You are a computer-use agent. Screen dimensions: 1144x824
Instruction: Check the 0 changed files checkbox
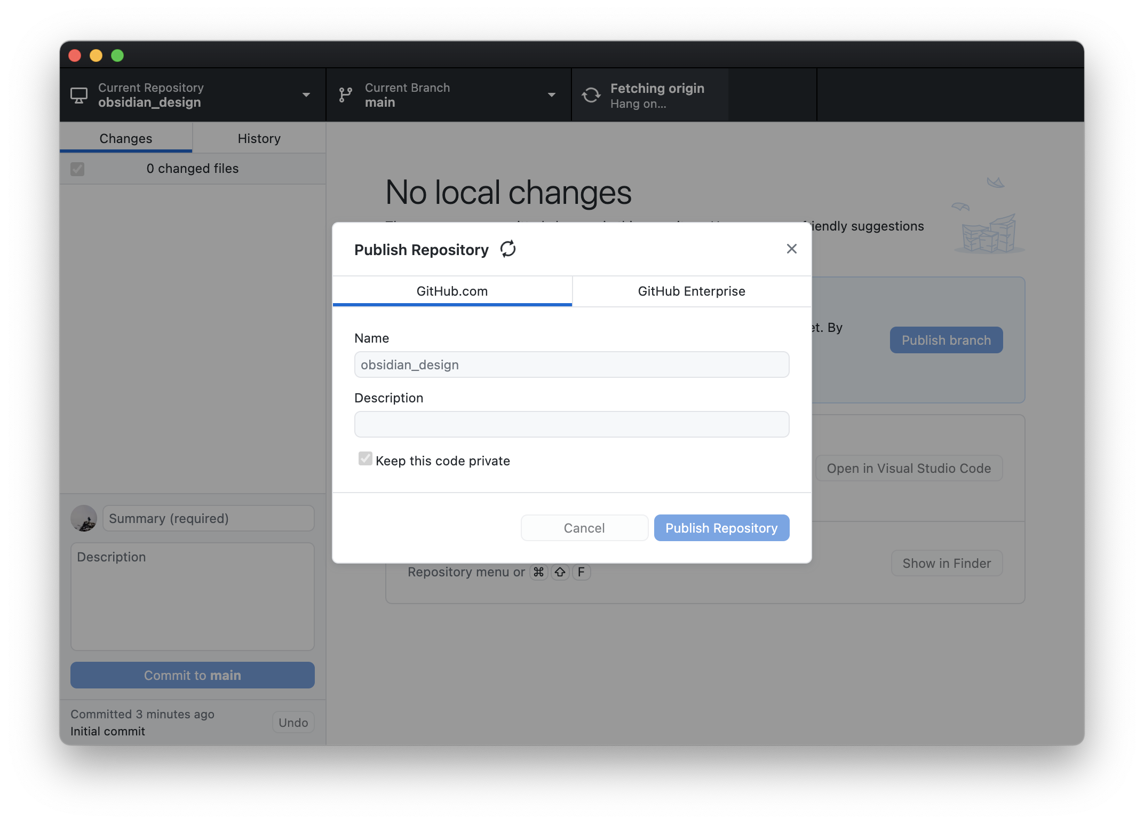coord(77,168)
